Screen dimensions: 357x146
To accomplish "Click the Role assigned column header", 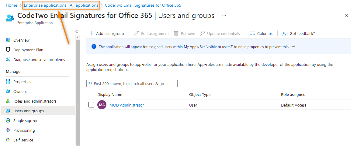I will click(x=293, y=94).
